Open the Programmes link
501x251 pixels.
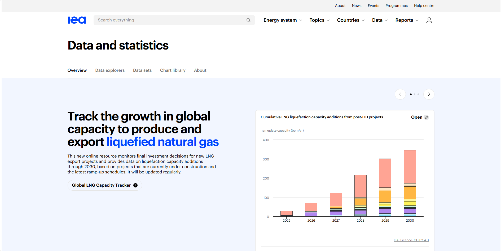point(397,6)
